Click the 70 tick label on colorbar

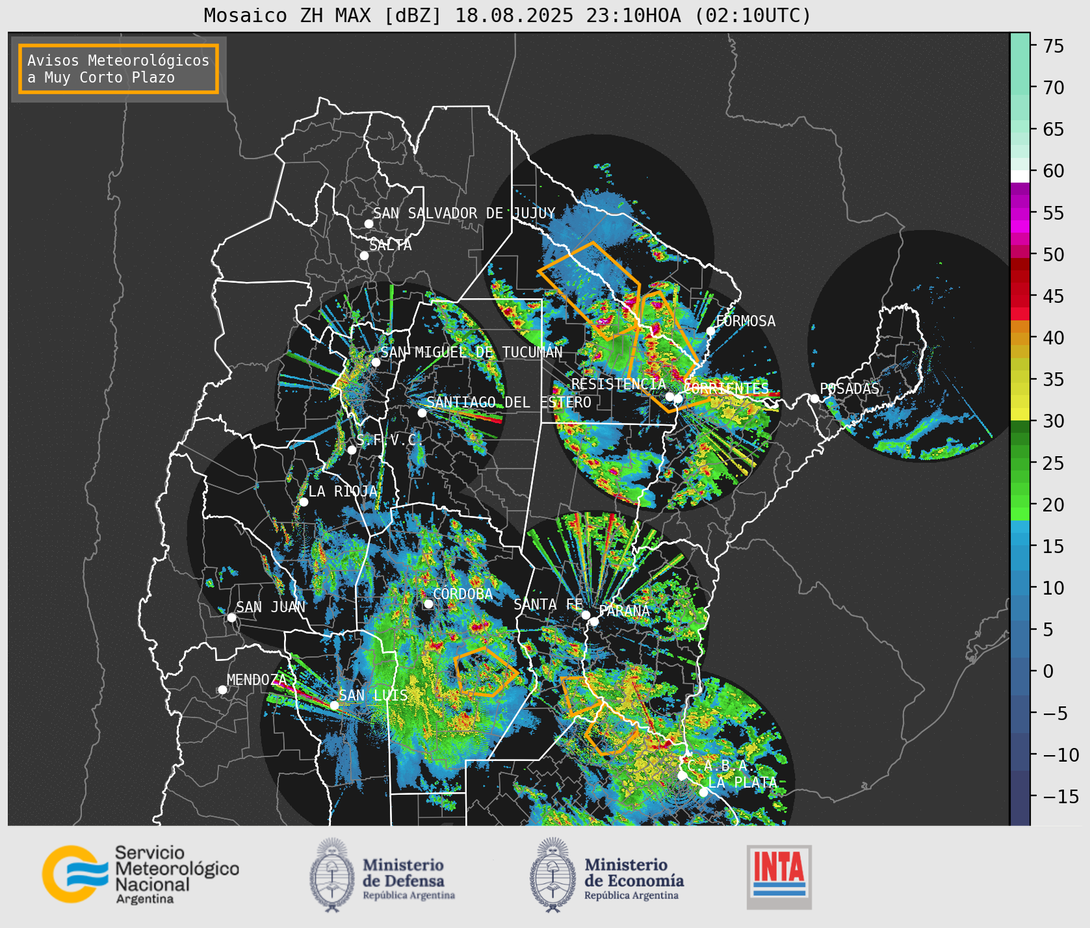point(1054,88)
